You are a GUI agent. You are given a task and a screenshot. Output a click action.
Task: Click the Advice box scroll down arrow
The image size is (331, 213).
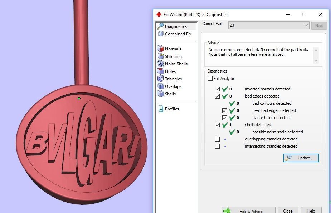pos(316,61)
